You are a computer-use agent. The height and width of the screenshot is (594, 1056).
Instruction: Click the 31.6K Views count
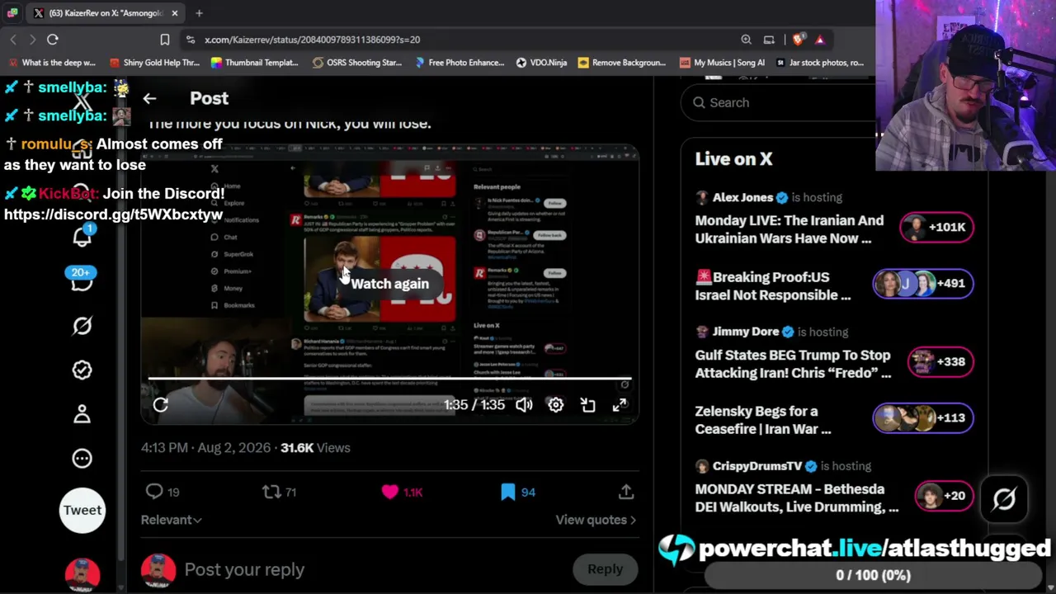[315, 448]
